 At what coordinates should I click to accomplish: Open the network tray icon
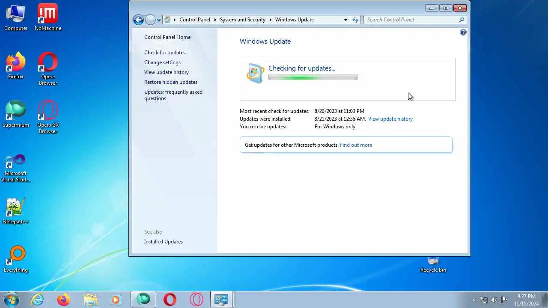point(484,300)
